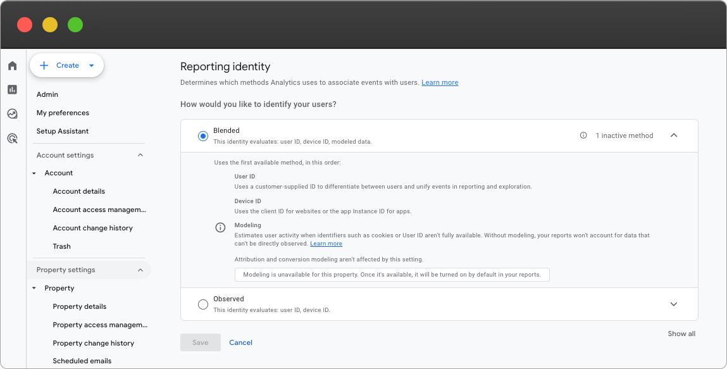
Task: Open the Home navigation icon
Action: (x=12, y=65)
